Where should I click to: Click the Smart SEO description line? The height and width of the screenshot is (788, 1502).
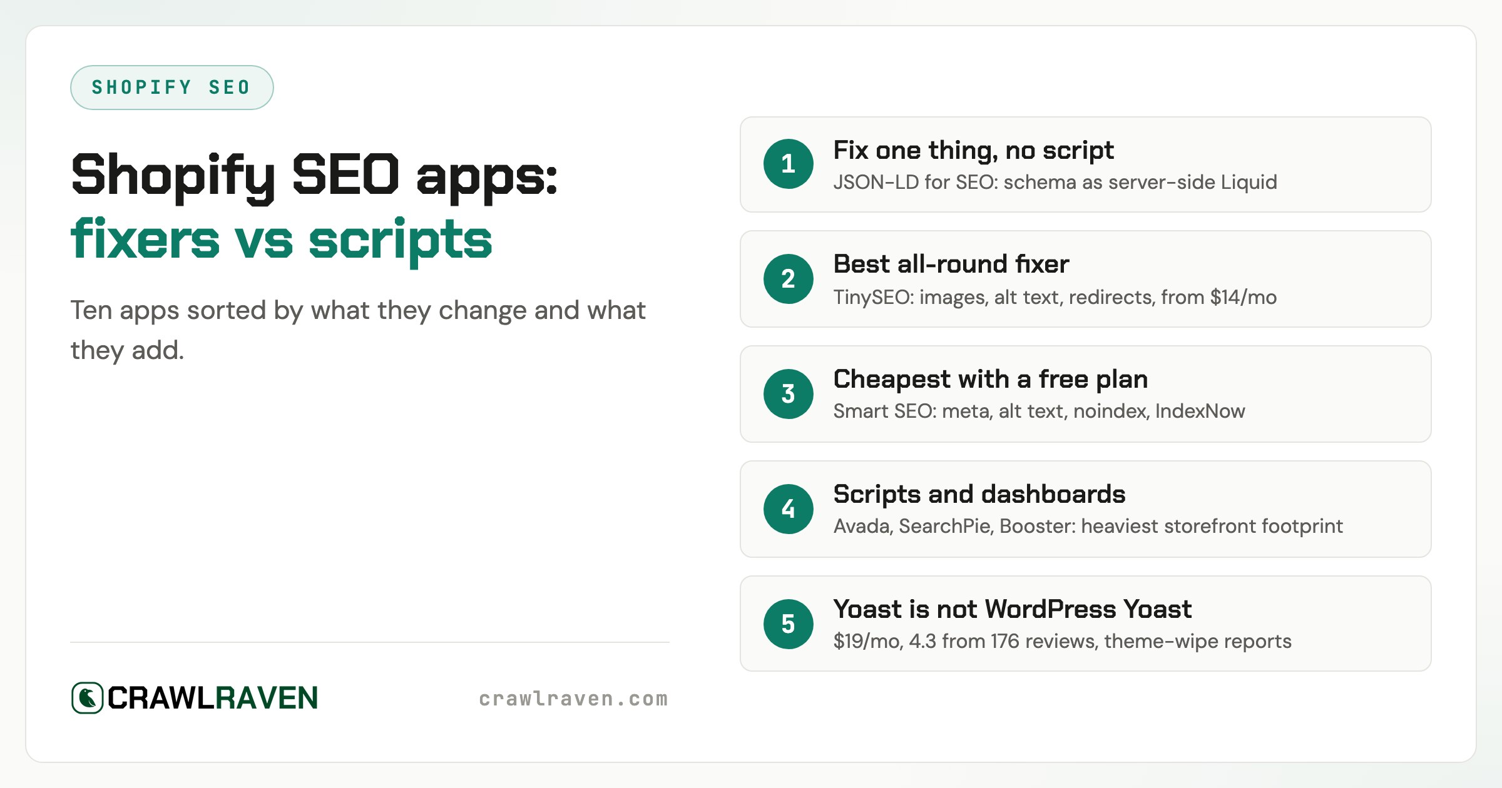pos(1039,411)
